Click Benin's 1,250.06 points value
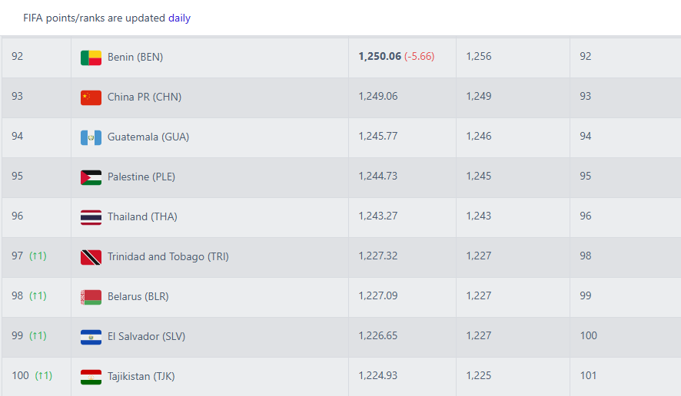This screenshot has width=681, height=396. tap(380, 57)
